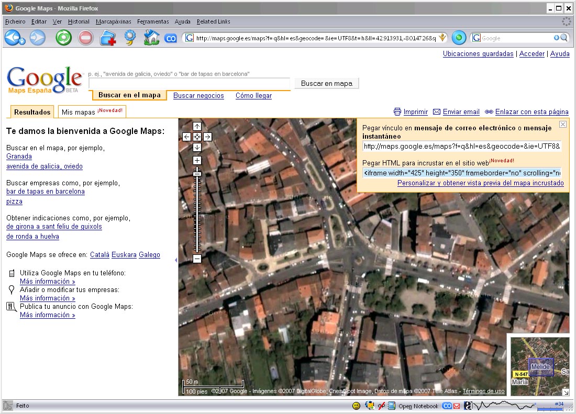Open the Historial menu
This screenshot has height=414, width=576.
click(x=79, y=21)
